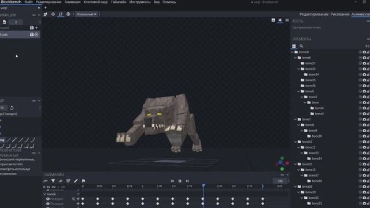This screenshot has height=208, width=370.
Task: Toggle the circle icon on bone6 row
Action: pyautogui.click(x=360, y=58)
